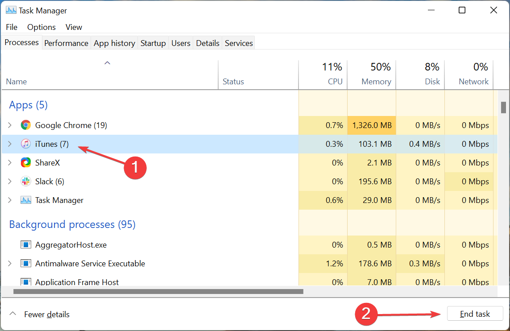
Task: Click the Fewer details link
Action: pos(47,314)
